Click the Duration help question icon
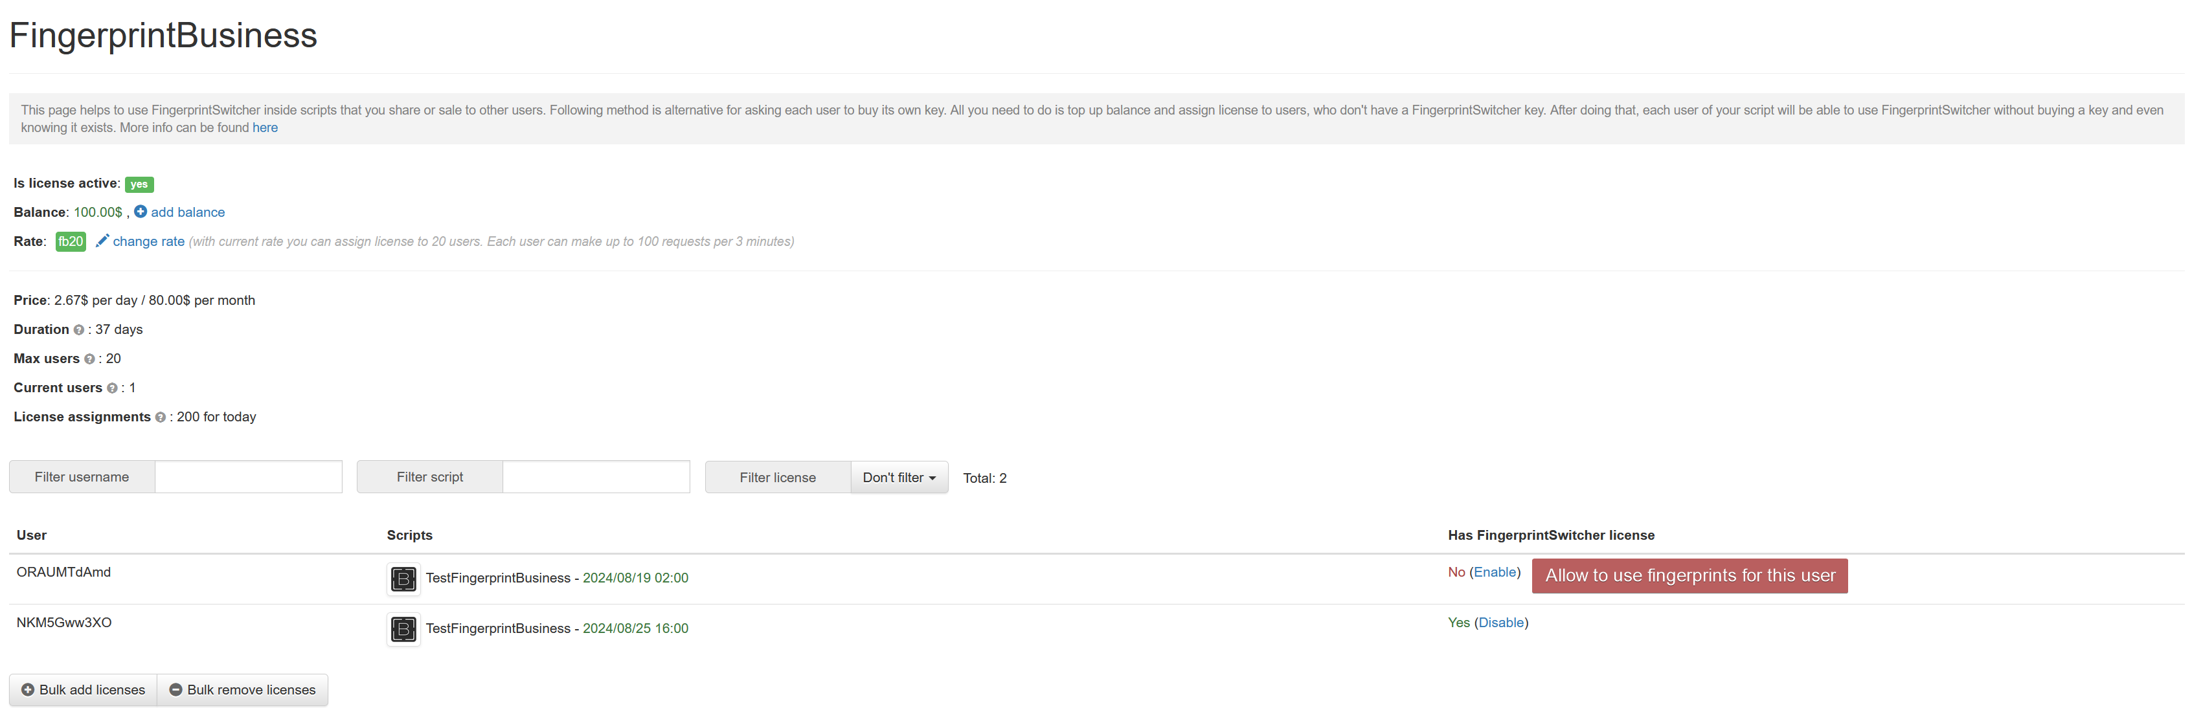Image resolution: width=2203 pixels, height=721 pixels. pyautogui.click(x=79, y=329)
